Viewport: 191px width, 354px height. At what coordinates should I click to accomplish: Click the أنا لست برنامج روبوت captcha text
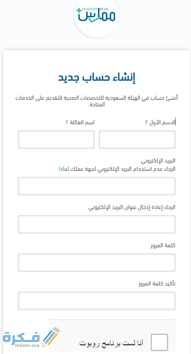pyautogui.click(x=111, y=343)
